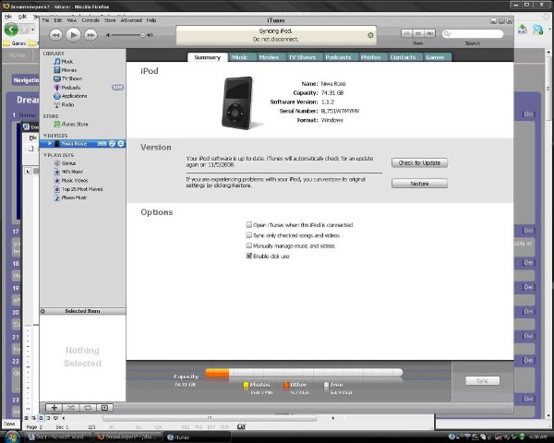
Task: Select the grid view button
Action: [x=418, y=33]
